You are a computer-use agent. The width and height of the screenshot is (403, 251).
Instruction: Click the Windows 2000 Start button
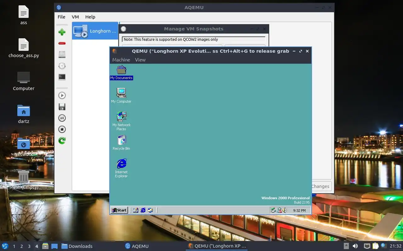point(119,210)
